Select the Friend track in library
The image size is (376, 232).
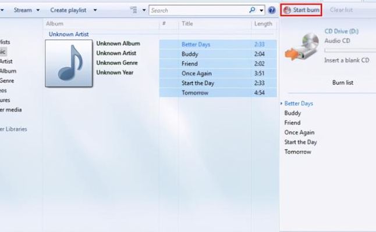218,64
